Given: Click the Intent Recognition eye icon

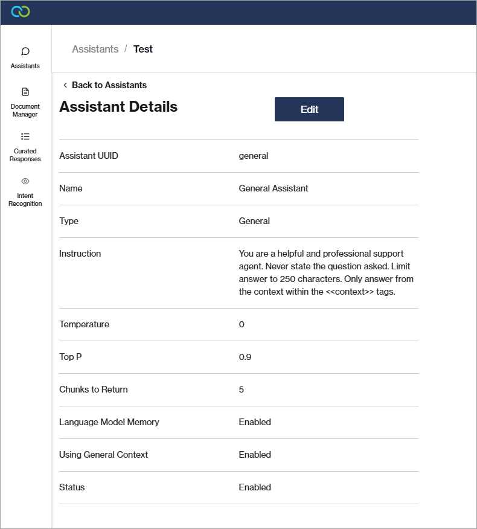Looking at the screenshot, I should pyautogui.click(x=25, y=181).
